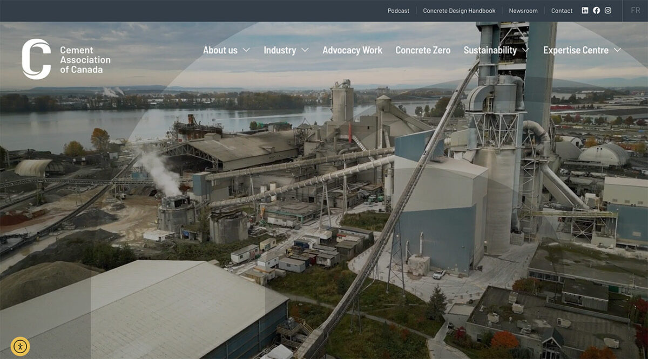Expand the About us chevron

pos(246,50)
